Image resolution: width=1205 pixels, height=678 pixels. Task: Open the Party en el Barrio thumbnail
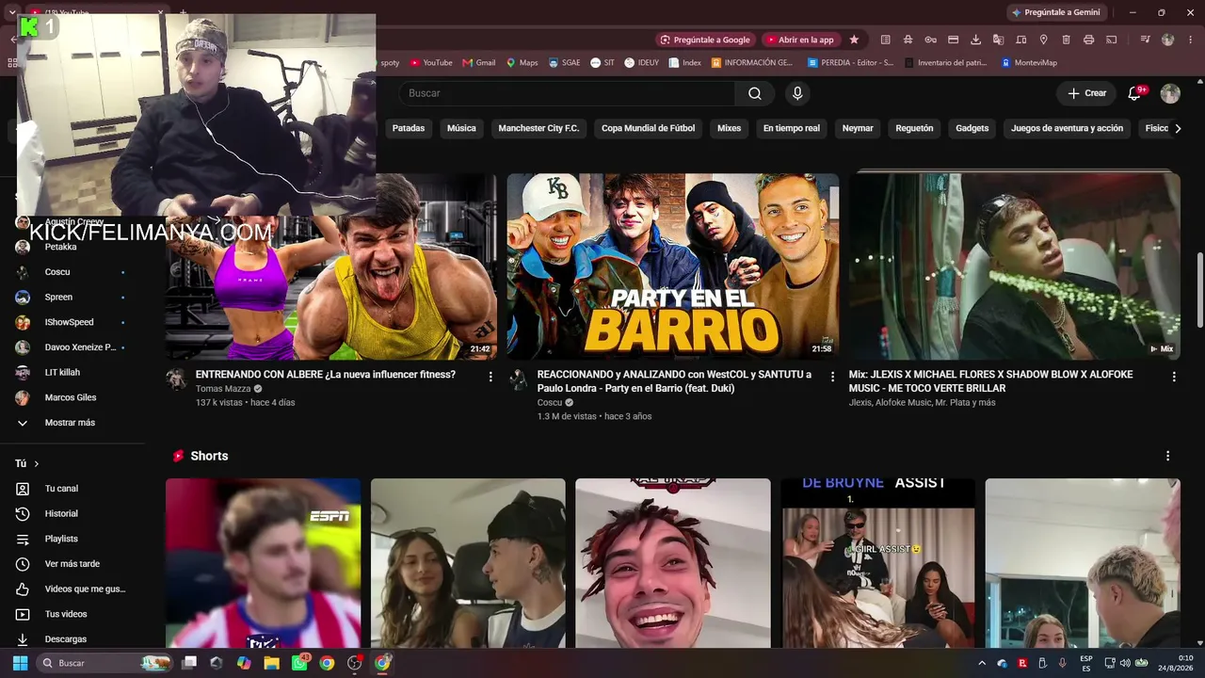(x=673, y=266)
